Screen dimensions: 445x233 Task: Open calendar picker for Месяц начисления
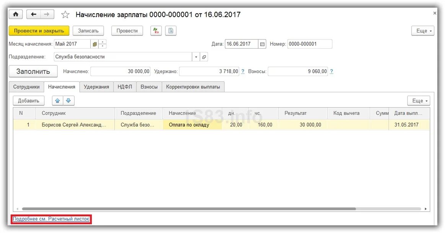point(95,44)
